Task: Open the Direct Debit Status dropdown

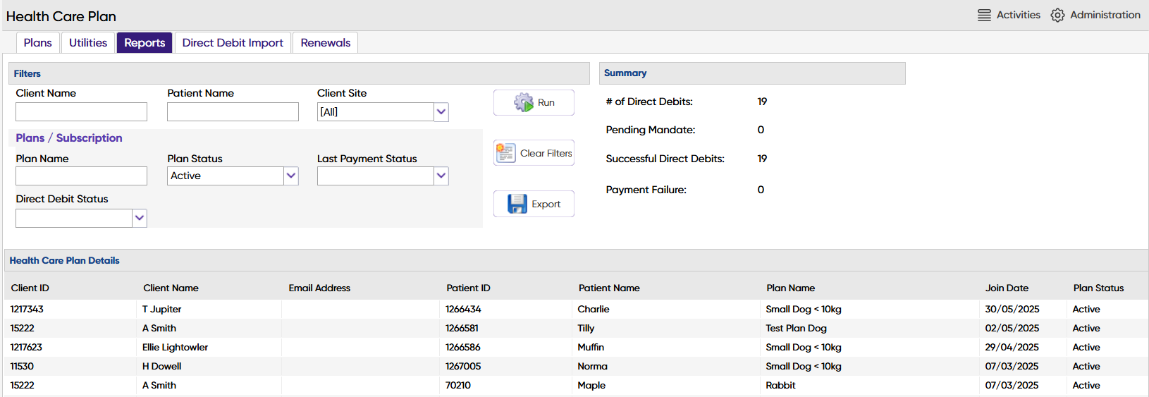Action: point(140,219)
